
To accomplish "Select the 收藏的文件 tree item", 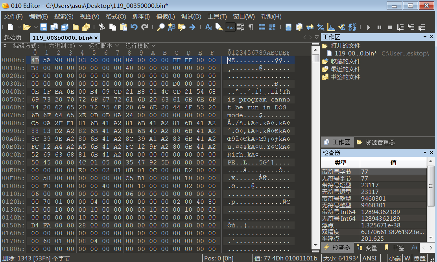I will click(x=345, y=61).
